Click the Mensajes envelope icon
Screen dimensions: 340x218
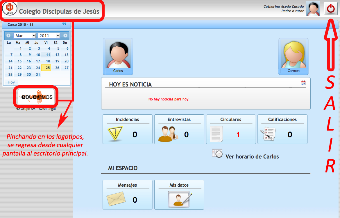[116, 199]
